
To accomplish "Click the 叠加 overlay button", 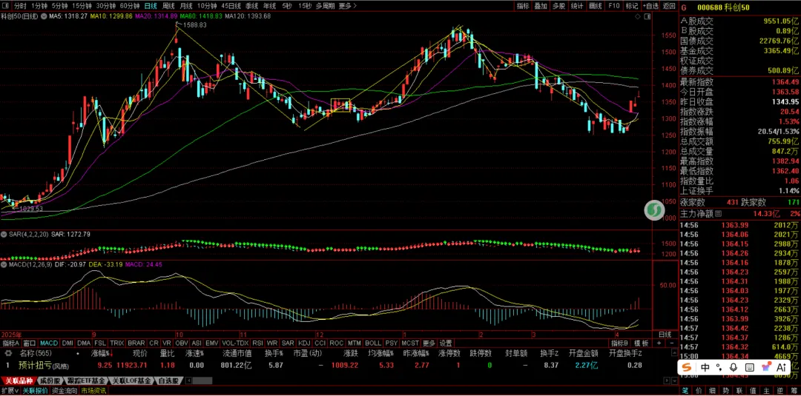I will pos(541,6).
